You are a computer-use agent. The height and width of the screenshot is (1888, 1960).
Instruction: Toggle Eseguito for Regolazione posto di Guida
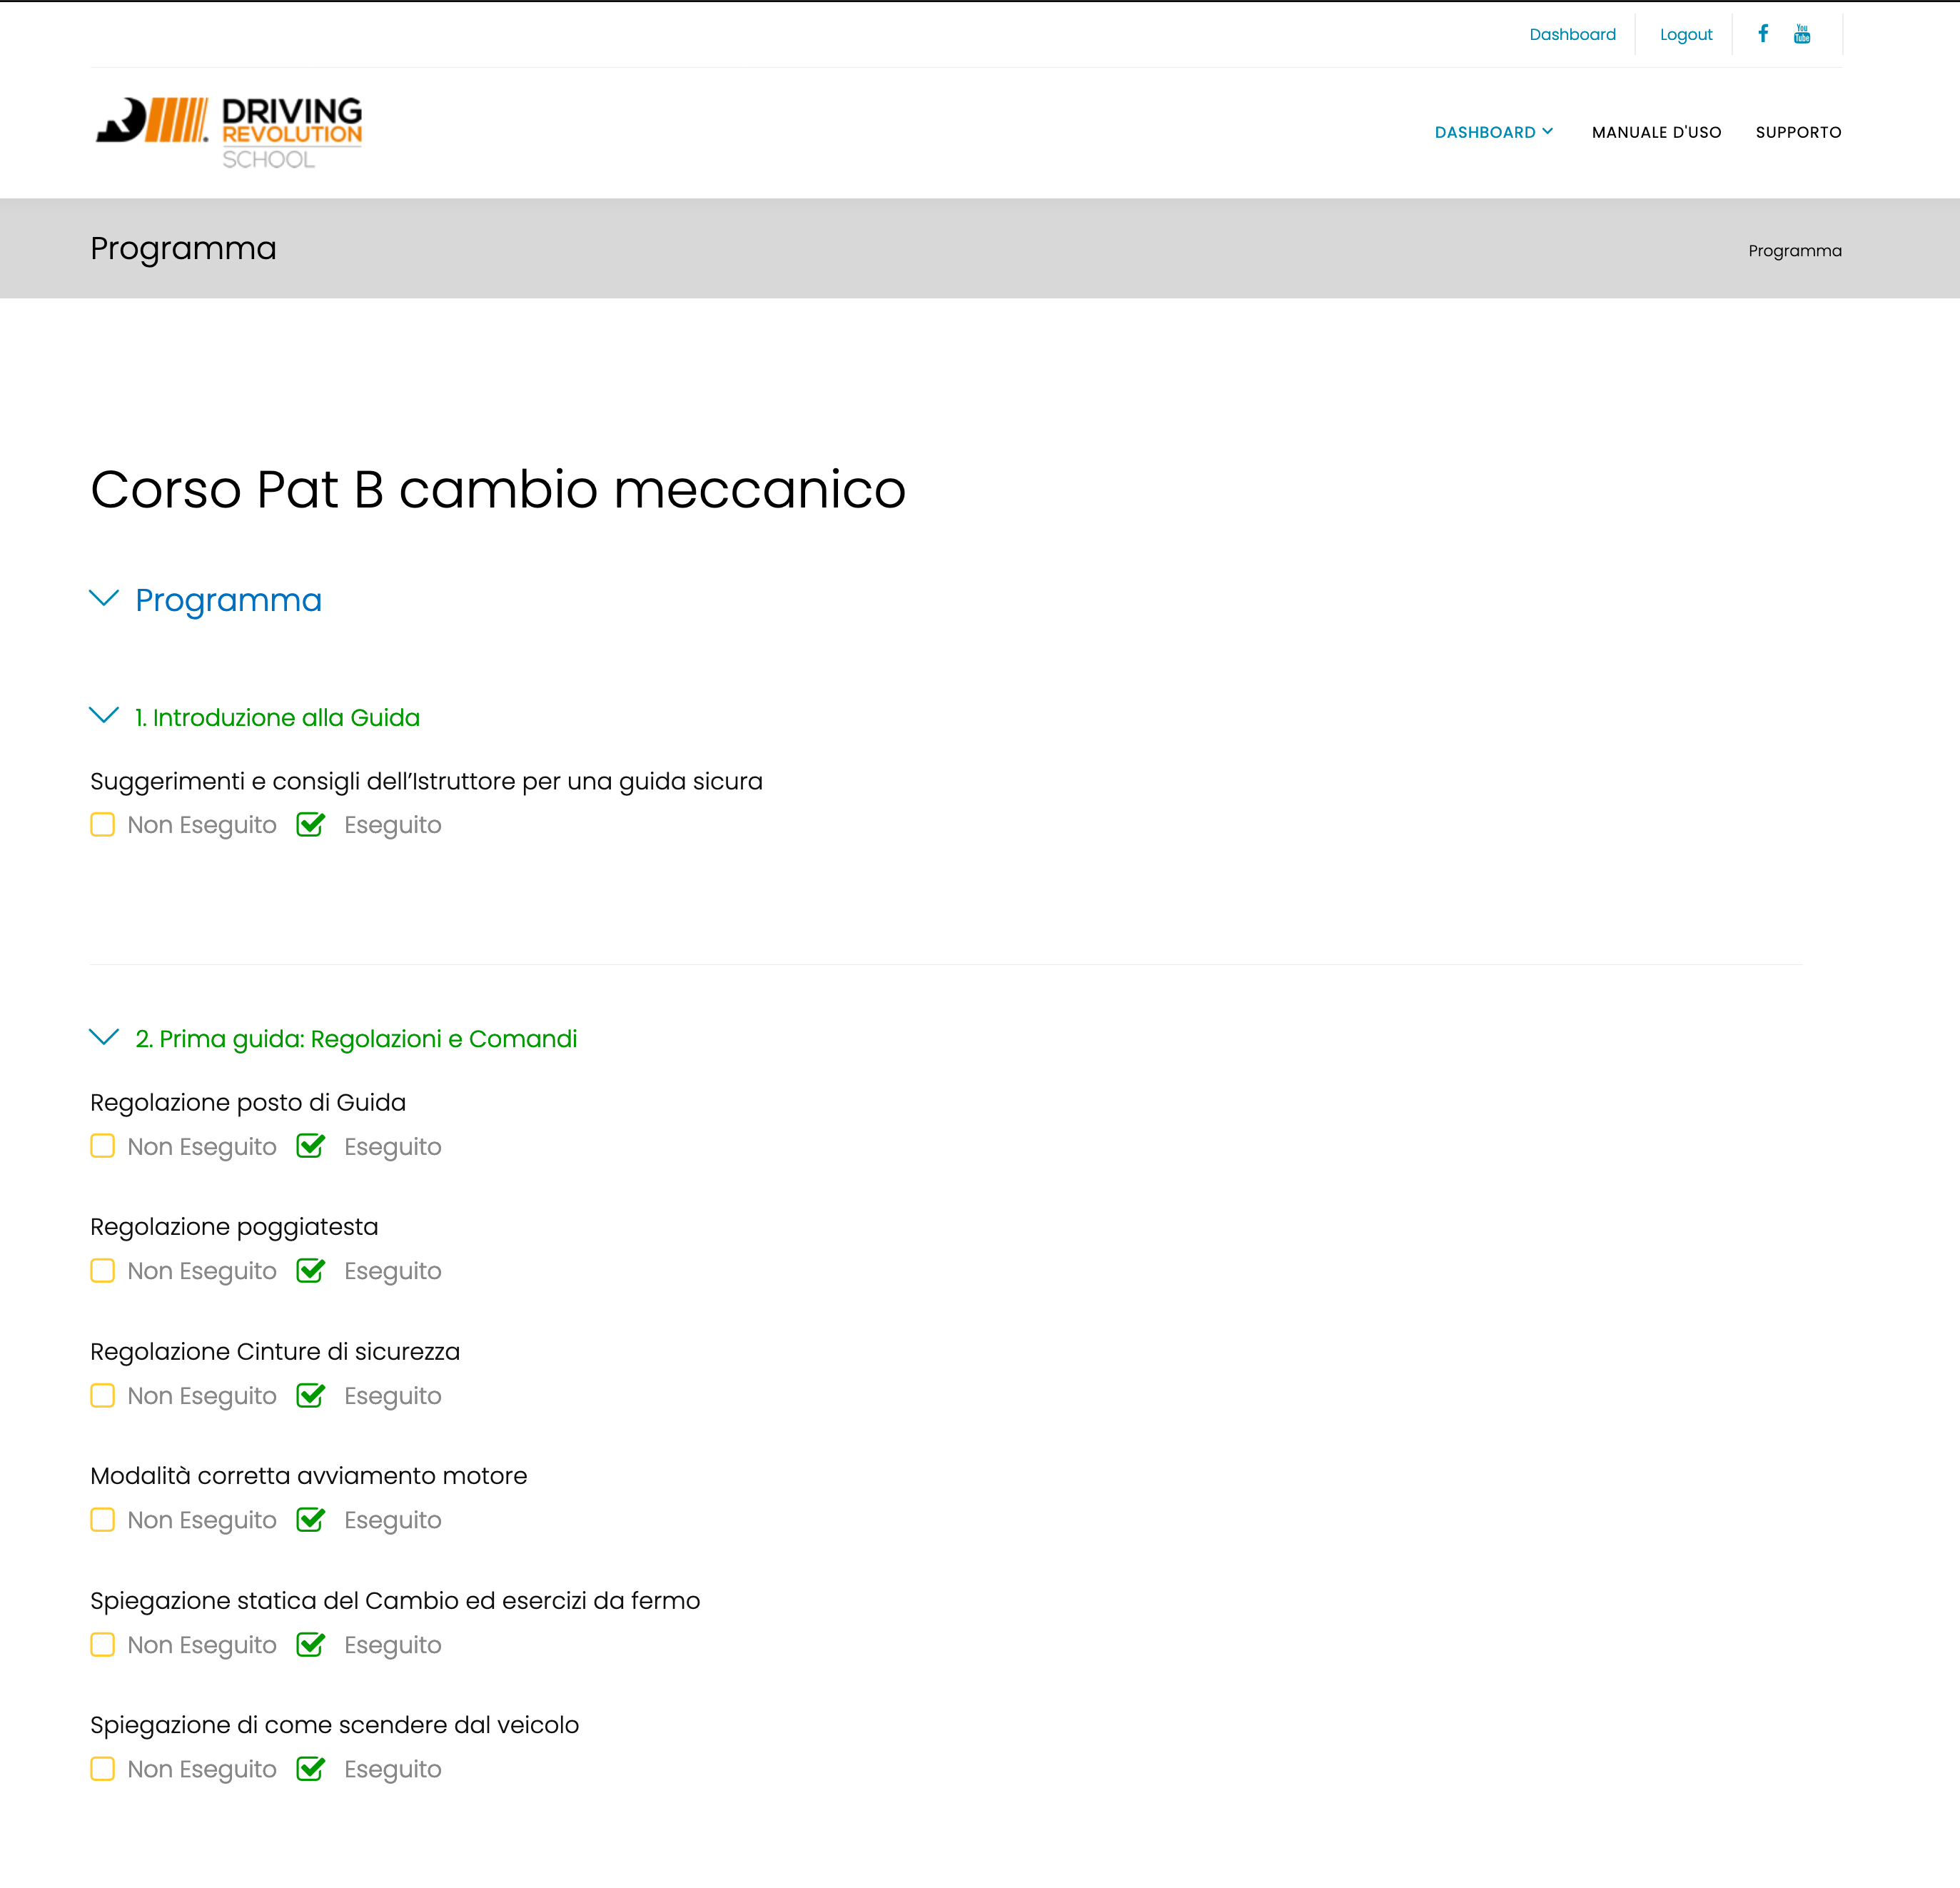coord(311,1145)
